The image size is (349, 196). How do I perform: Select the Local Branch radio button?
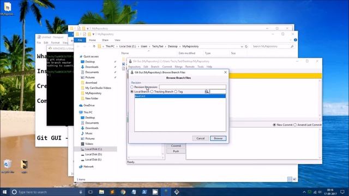(x=132, y=91)
